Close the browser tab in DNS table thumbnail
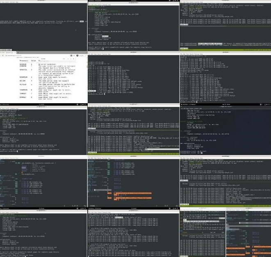The height and width of the screenshot is (257, 271). click(x=15, y=52)
